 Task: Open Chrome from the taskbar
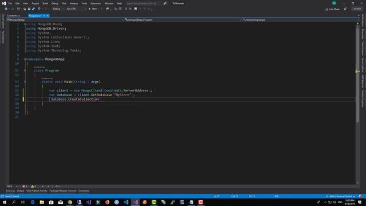70,202
